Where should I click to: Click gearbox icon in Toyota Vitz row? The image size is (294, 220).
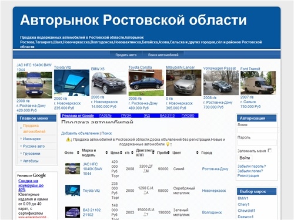click(x=145, y=193)
